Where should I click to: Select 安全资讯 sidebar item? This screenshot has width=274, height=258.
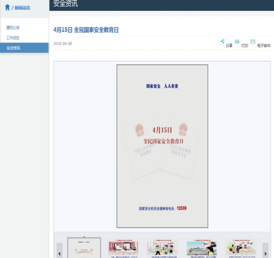(25, 48)
